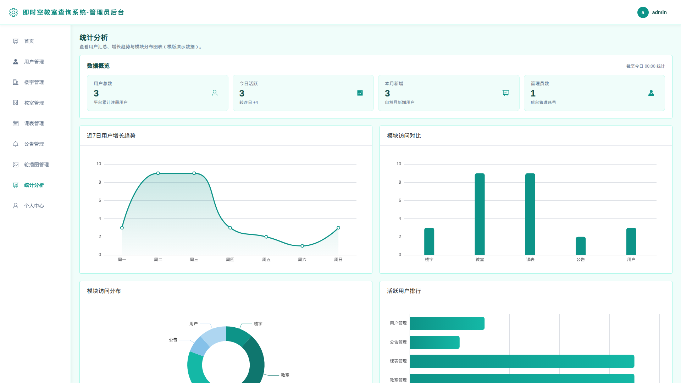
Task: Click the gear logo icon in header
Action: pos(13,12)
